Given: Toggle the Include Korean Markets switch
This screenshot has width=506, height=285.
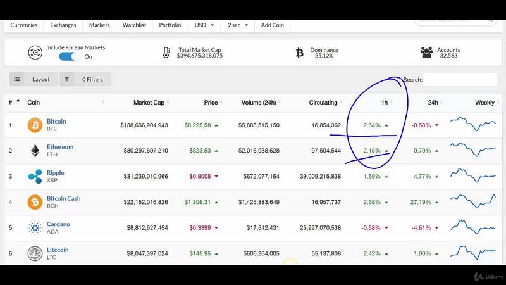Looking at the screenshot, I should coord(68,56).
